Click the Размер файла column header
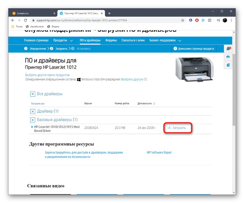244x203 pixels. 122,103
